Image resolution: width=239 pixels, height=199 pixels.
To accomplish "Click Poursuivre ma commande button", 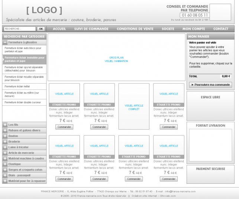I will (x=210, y=85).
